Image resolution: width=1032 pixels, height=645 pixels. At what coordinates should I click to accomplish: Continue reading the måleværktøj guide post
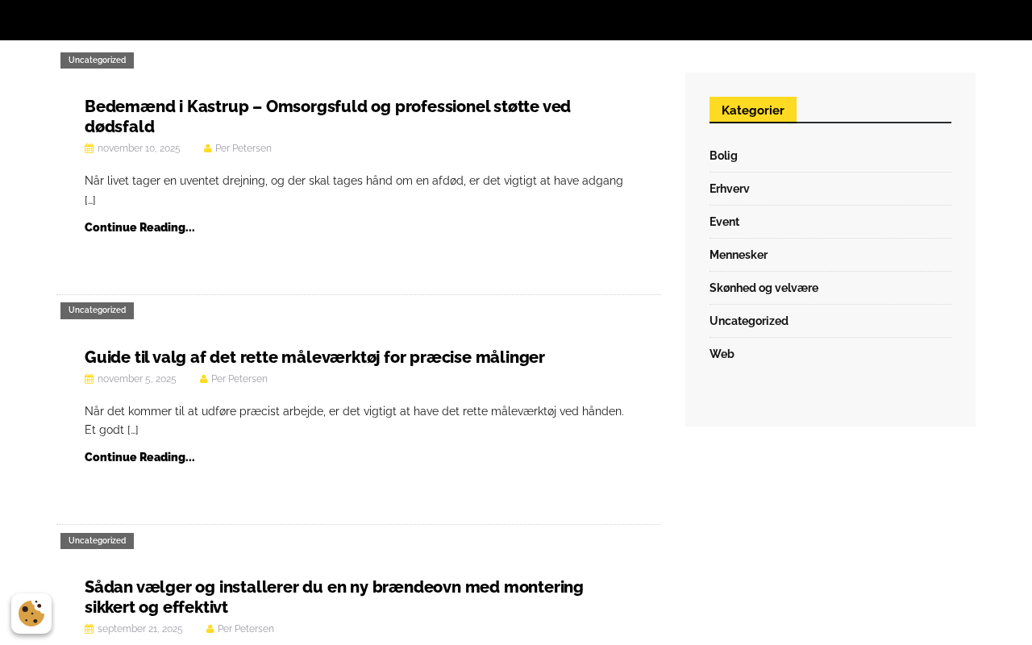point(139,457)
